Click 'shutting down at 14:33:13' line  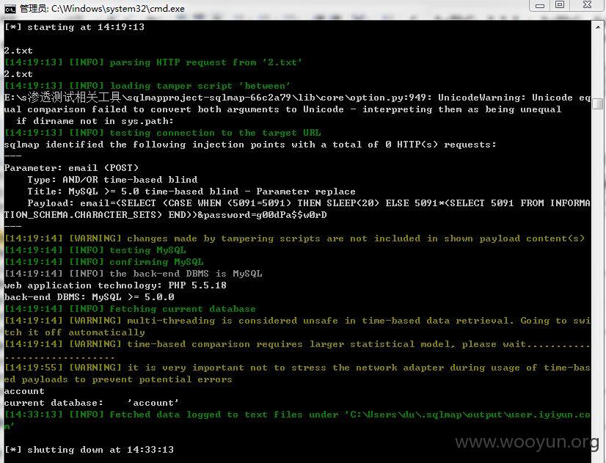click(89, 450)
